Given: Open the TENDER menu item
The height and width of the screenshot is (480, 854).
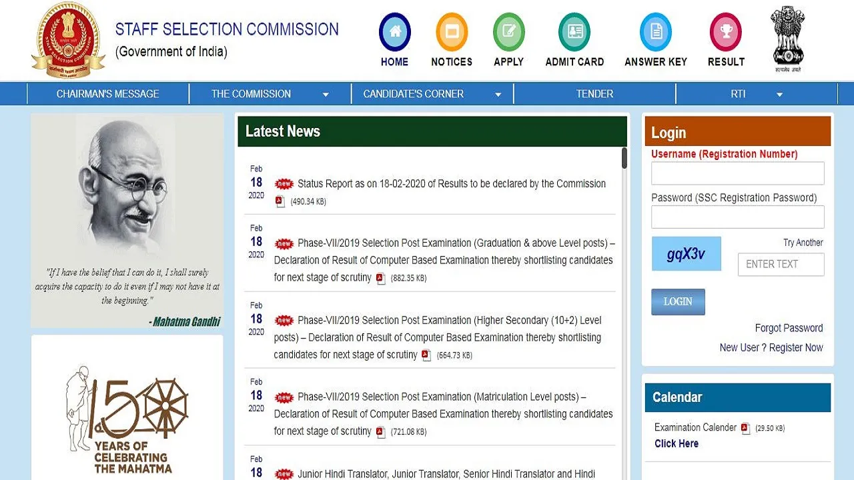Looking at the screenshot, I should 594,94.
